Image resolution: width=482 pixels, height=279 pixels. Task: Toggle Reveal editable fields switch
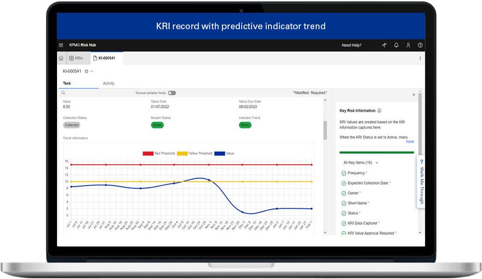point(172,93)
